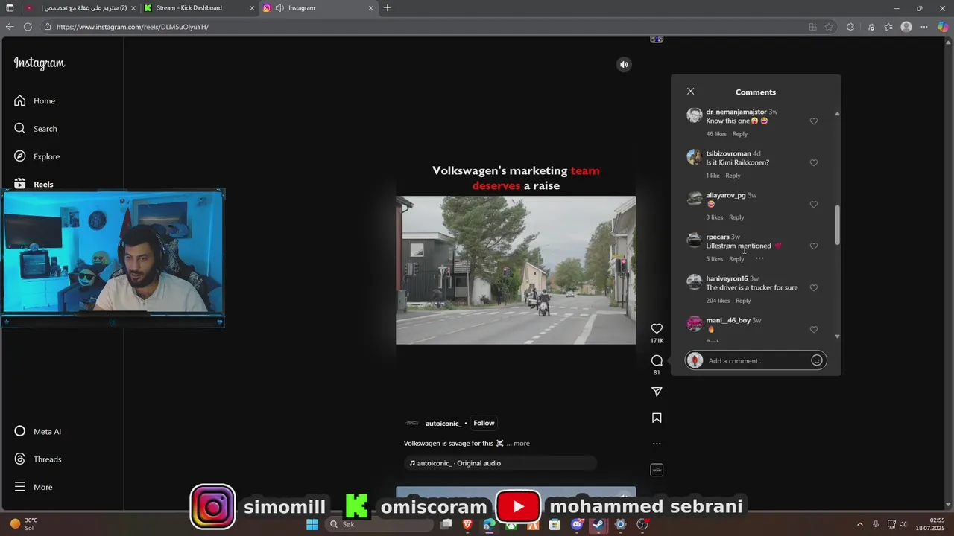Open the autoiconic_ profile link
The image size is (954, 536).
443,424
